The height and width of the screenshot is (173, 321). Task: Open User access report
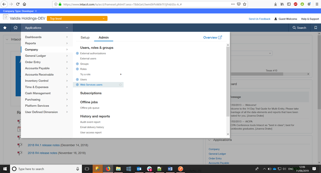(91, 132)
